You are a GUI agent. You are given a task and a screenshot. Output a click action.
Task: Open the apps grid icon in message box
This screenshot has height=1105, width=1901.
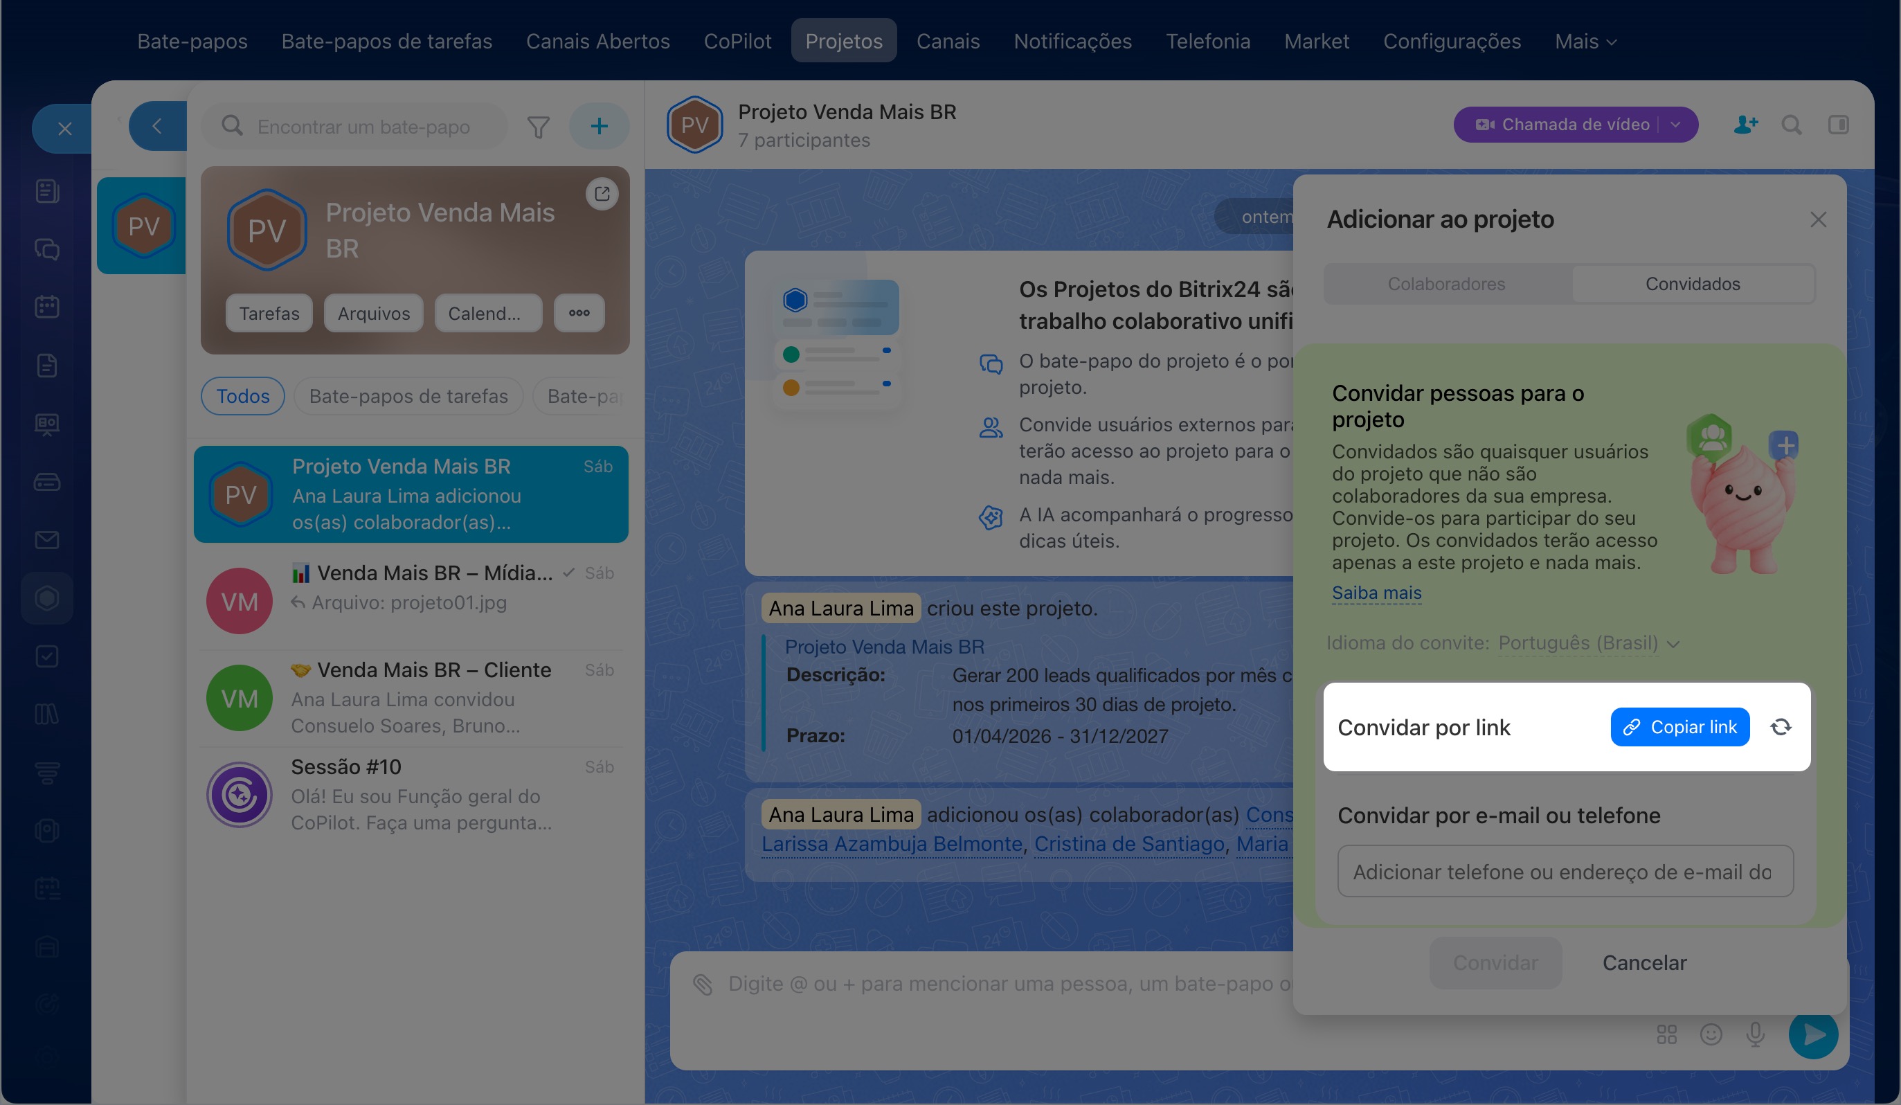(1666, 1034)
